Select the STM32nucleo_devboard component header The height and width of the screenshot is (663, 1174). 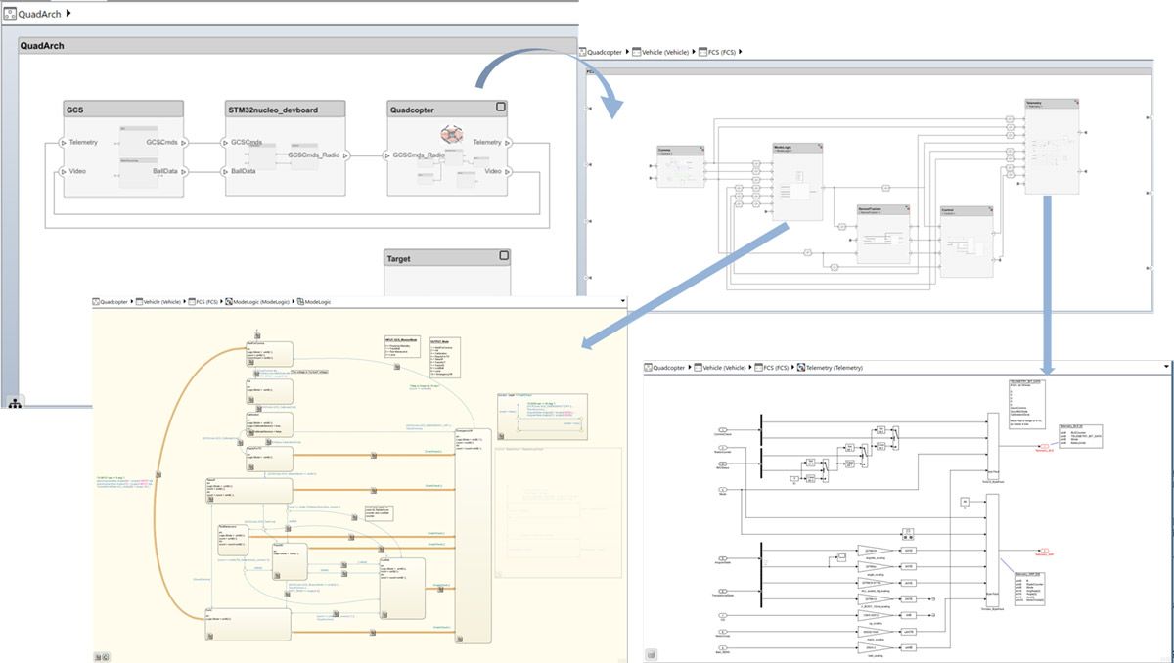pyautogui.click(x=282, y=109)
